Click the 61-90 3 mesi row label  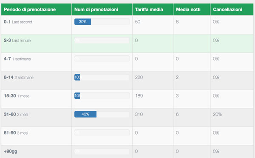point(16,133)
